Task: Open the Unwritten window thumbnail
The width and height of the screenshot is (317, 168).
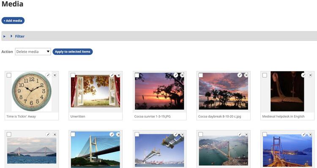Action: [x=96, y=91]
